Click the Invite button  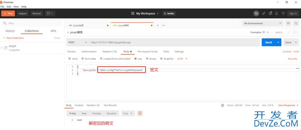pos(169,14)
